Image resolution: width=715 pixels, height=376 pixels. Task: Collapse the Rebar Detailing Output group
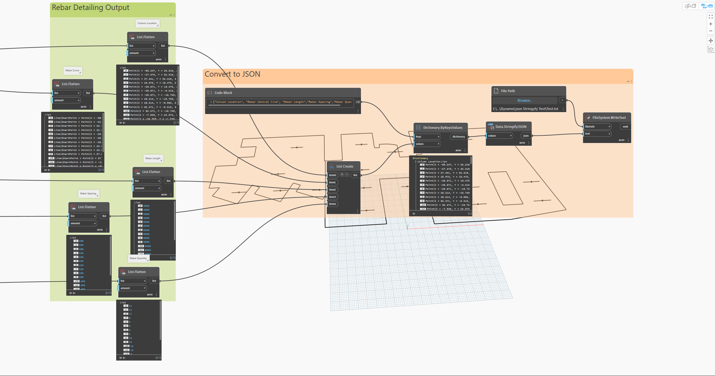coord(171,15)
